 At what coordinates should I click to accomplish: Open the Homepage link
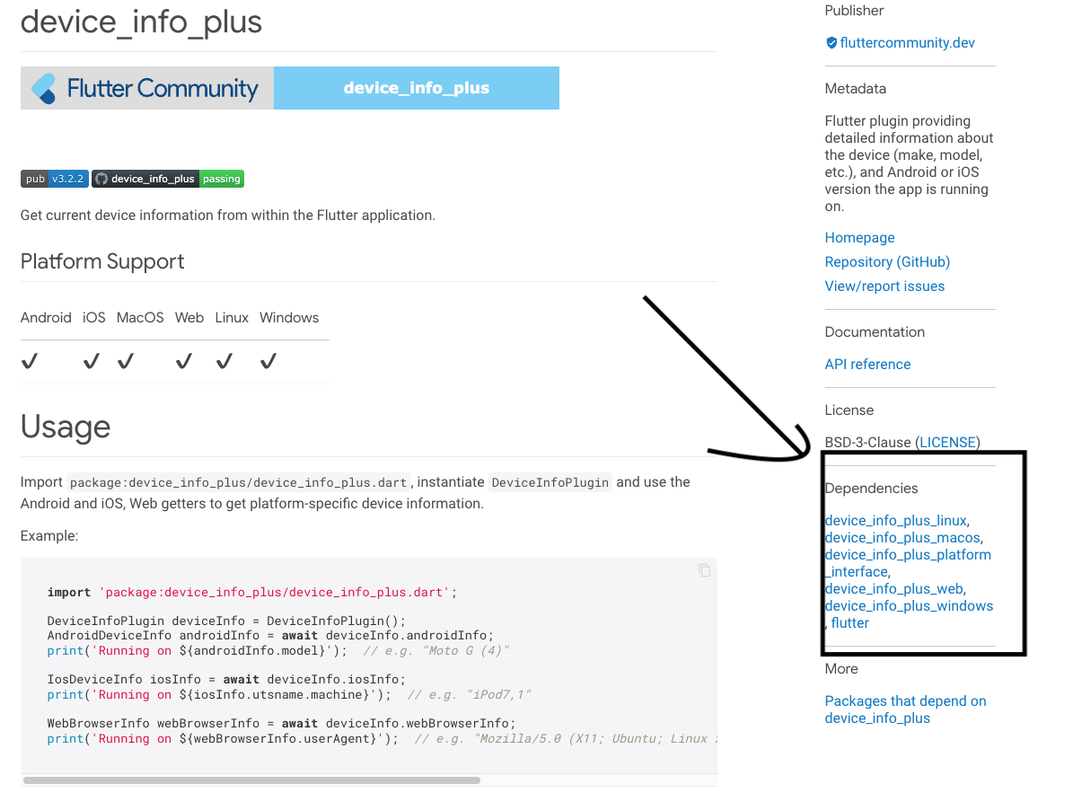pyautogui.click(x=859, y=237)
